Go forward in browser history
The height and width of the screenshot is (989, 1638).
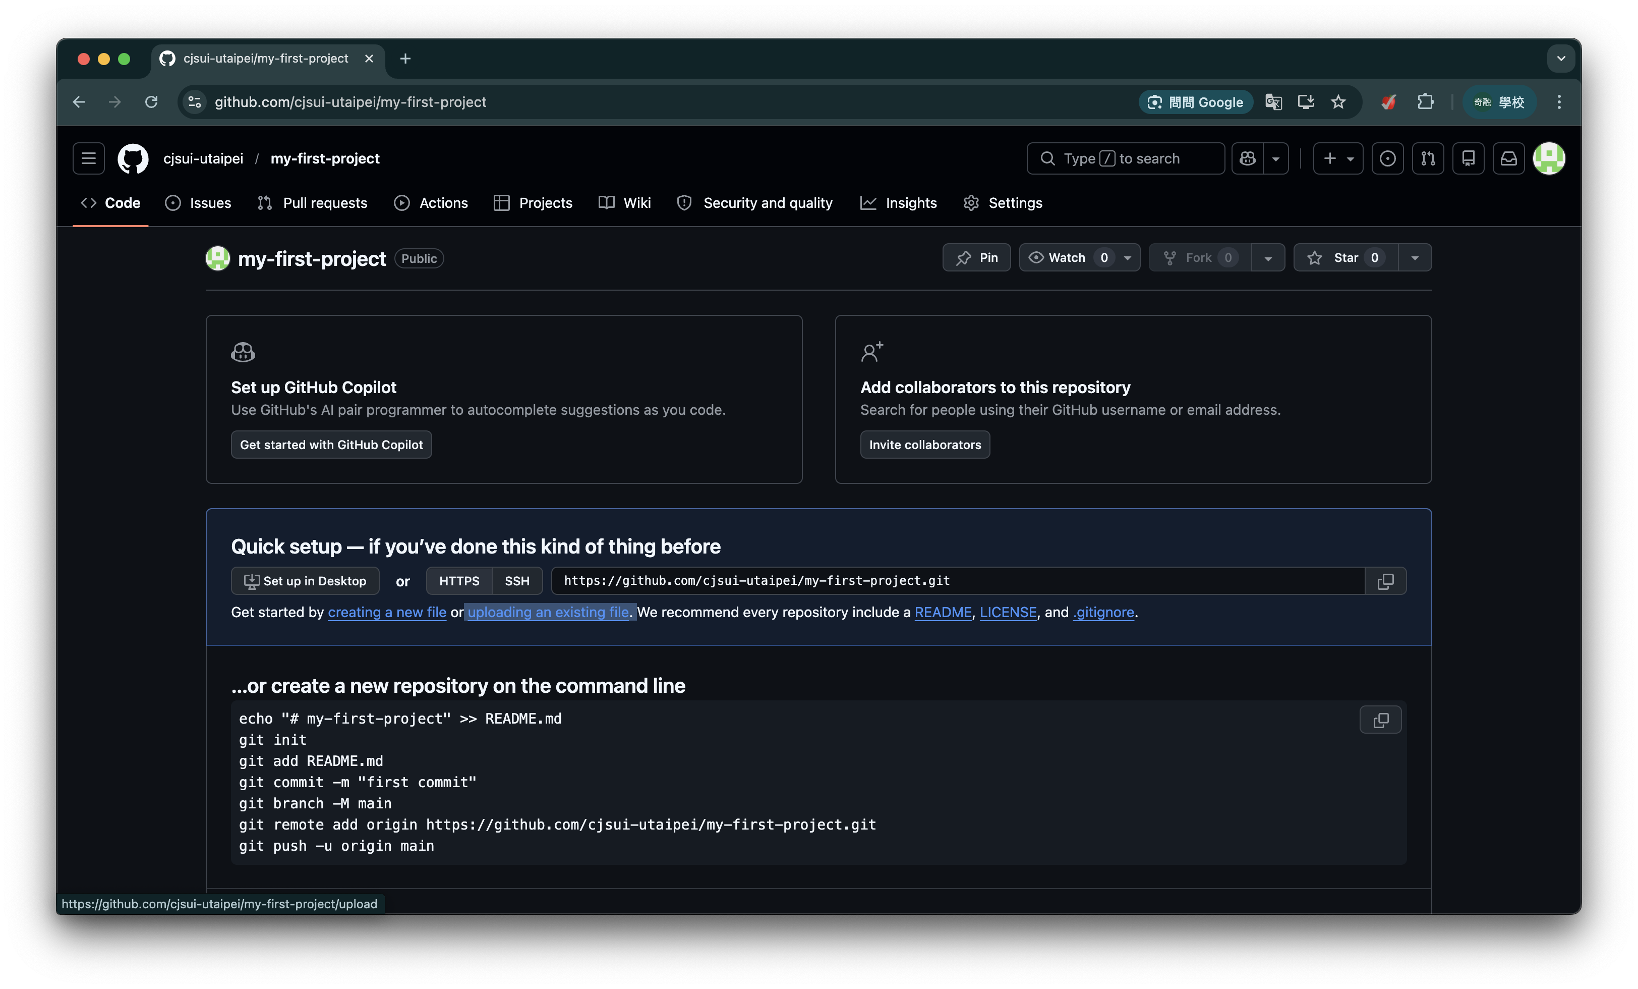(x=115, y=102)
